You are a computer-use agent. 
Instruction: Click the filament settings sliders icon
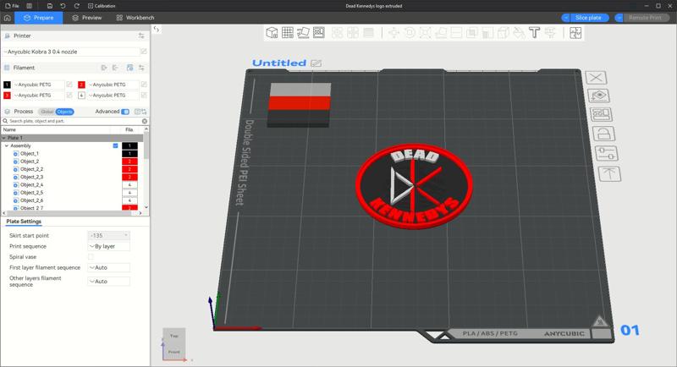pyautogui.click(x=141, y=68)
